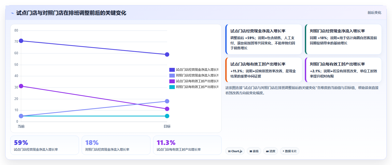The image size is (392, 165).
Task: Select the 59% metric card
Action: click(x=44, y=145)
